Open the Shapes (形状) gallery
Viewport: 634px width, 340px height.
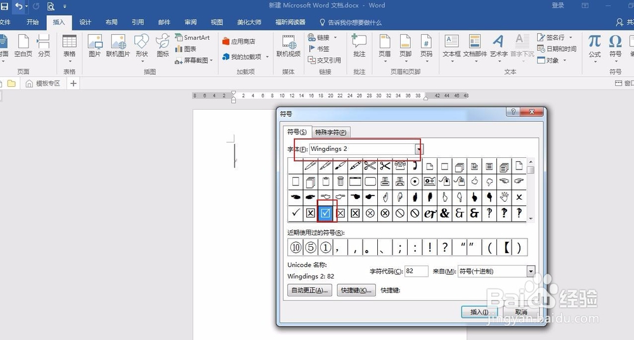(x=142, y=49)
